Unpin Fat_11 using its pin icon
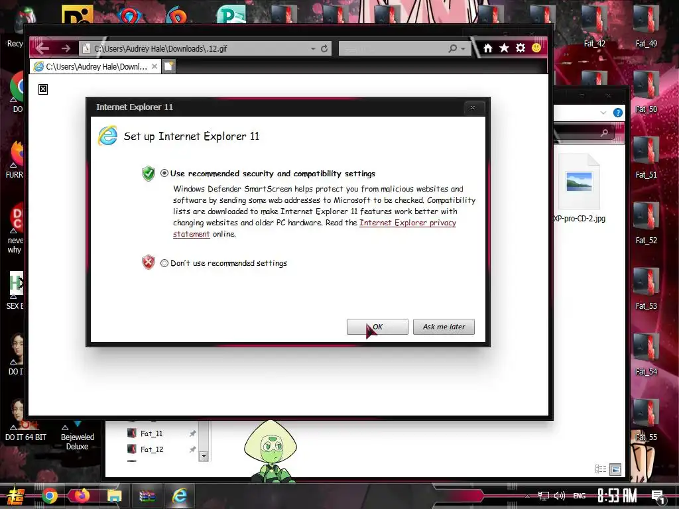 coord(193,433)
